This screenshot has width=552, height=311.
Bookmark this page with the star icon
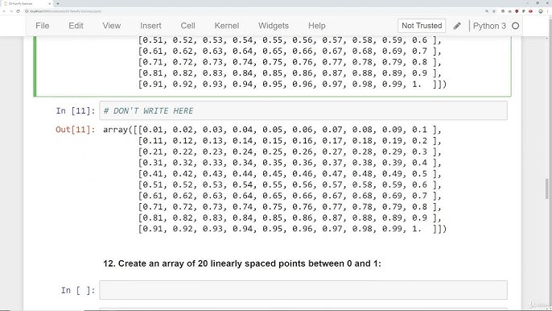tap(494, 11)
